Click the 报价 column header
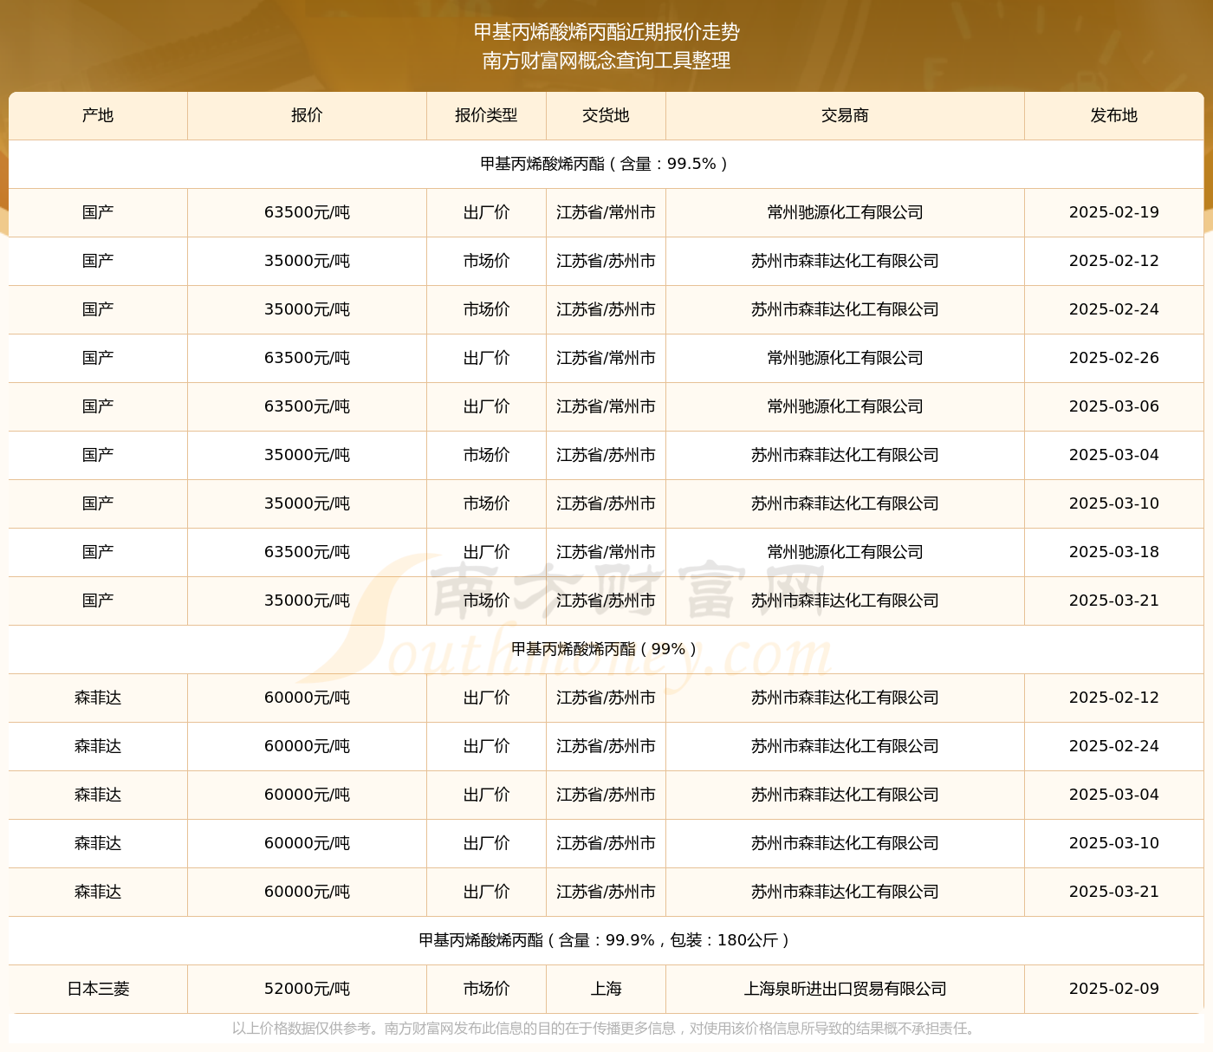Image resolution: width=1213 pixels, height=1052 pixels. tap(307, 115)
